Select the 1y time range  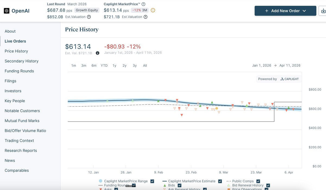[x=114, y=66]
